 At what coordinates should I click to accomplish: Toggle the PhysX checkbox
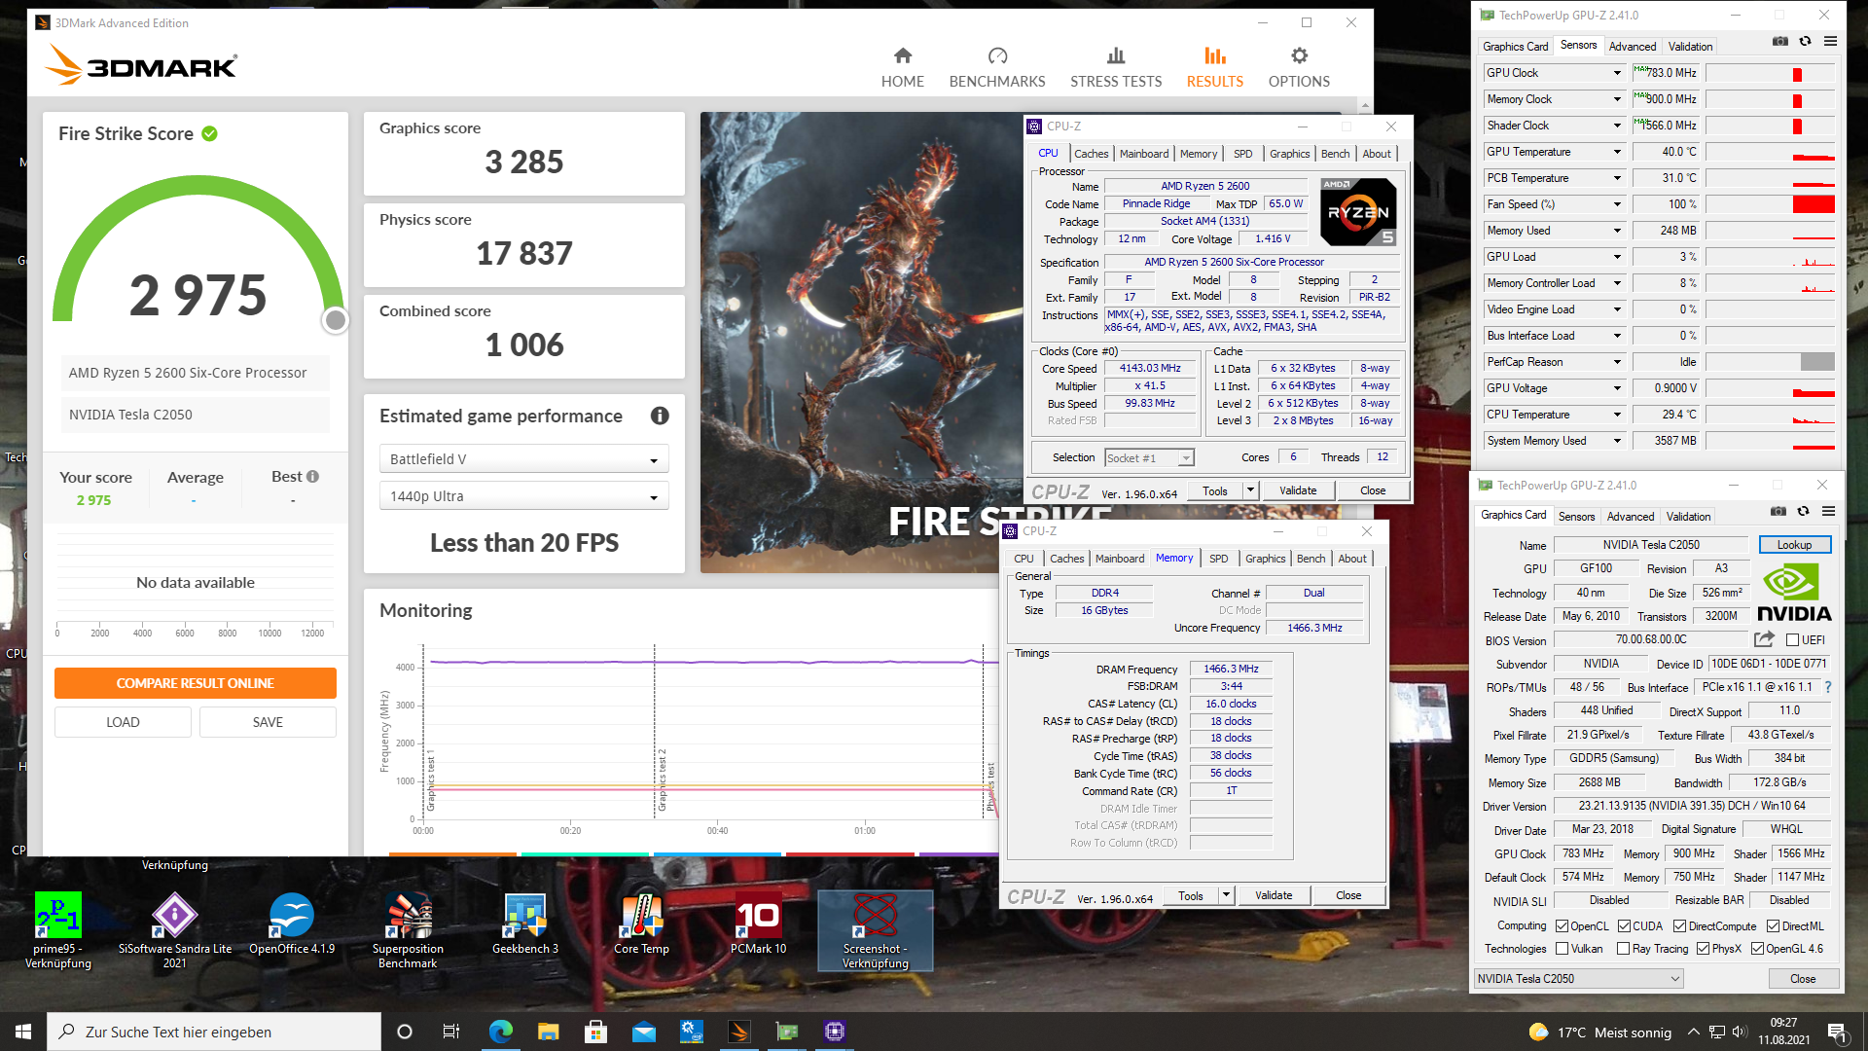click(x=1703, y=949)
